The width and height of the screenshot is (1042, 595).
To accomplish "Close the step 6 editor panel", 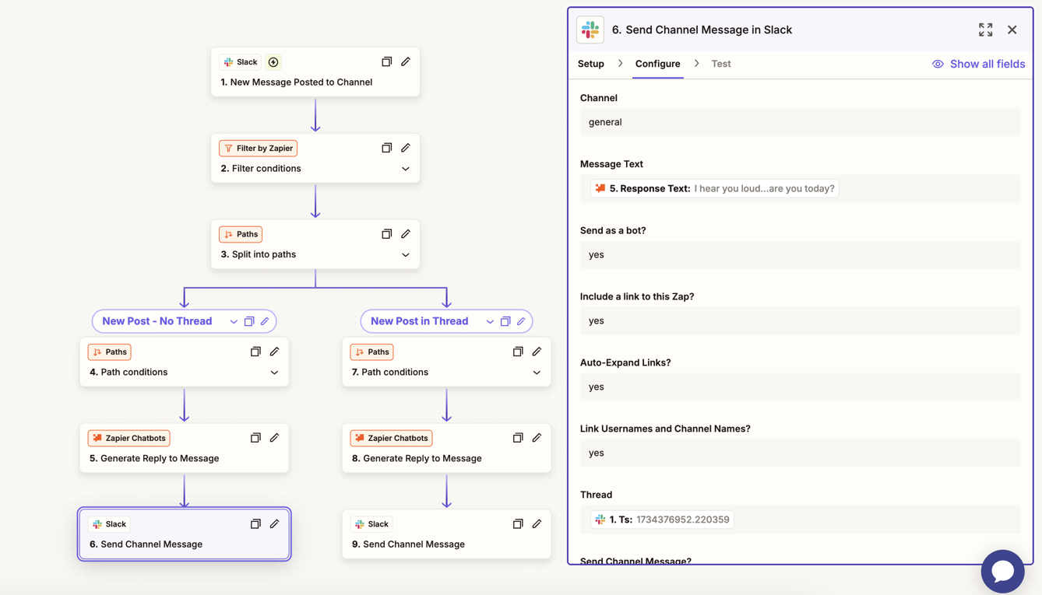I will click(1012, 30).
